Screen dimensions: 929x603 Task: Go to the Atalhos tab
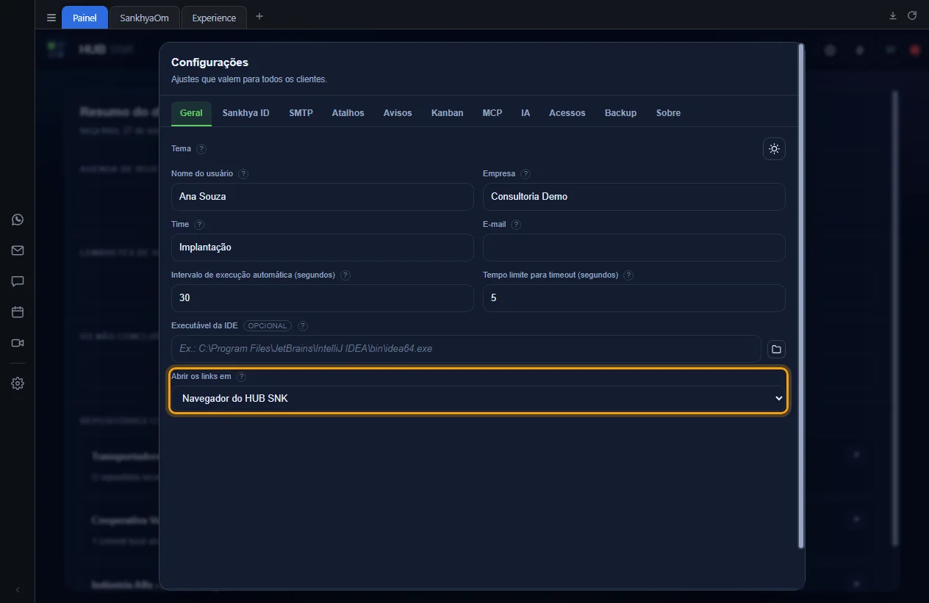pyautogui.click(x=348, y=113)
